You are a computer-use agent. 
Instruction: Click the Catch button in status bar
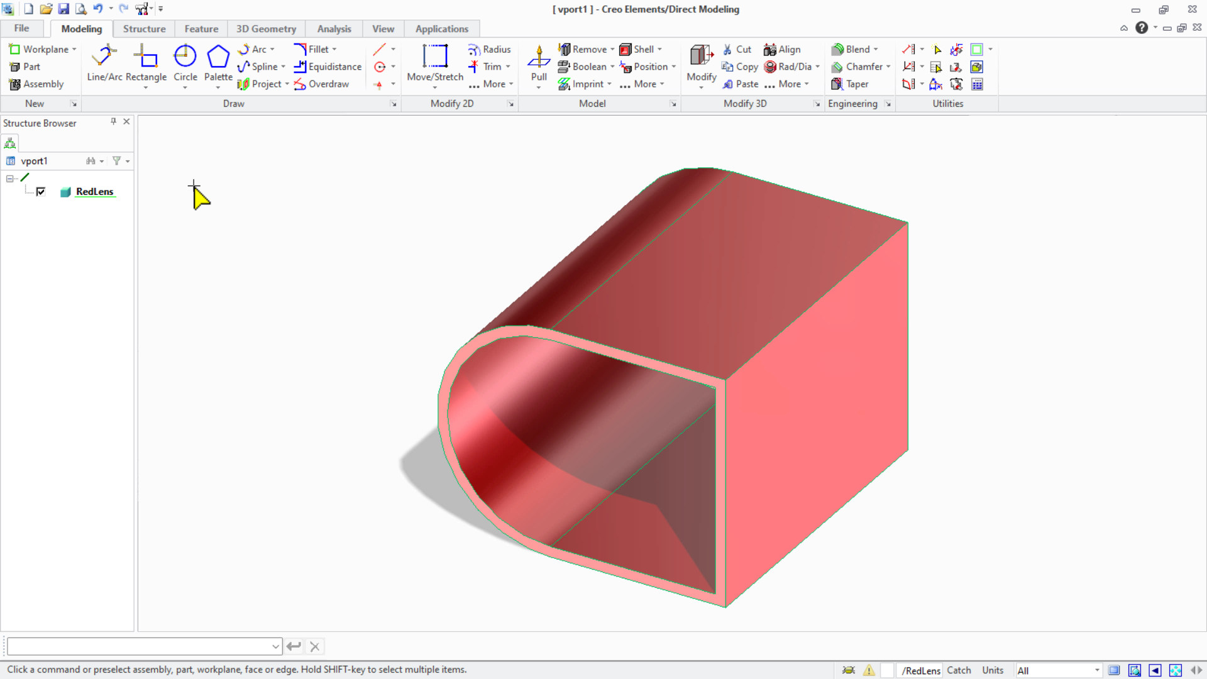point(959,670)
